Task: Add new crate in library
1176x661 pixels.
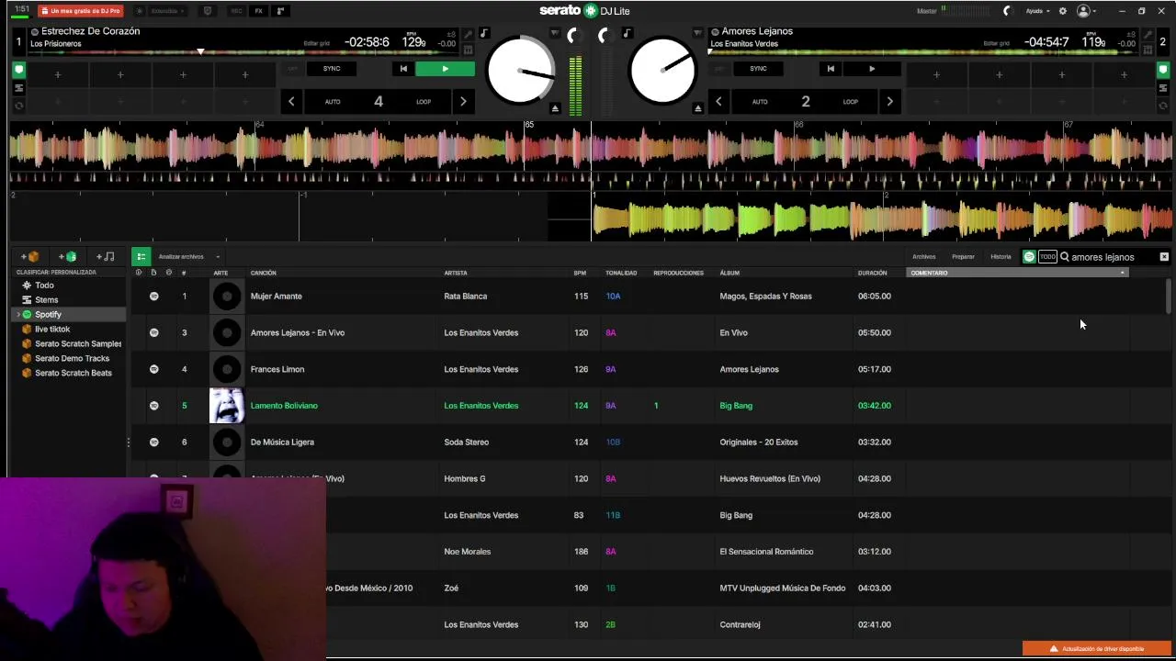Action: 29,257
